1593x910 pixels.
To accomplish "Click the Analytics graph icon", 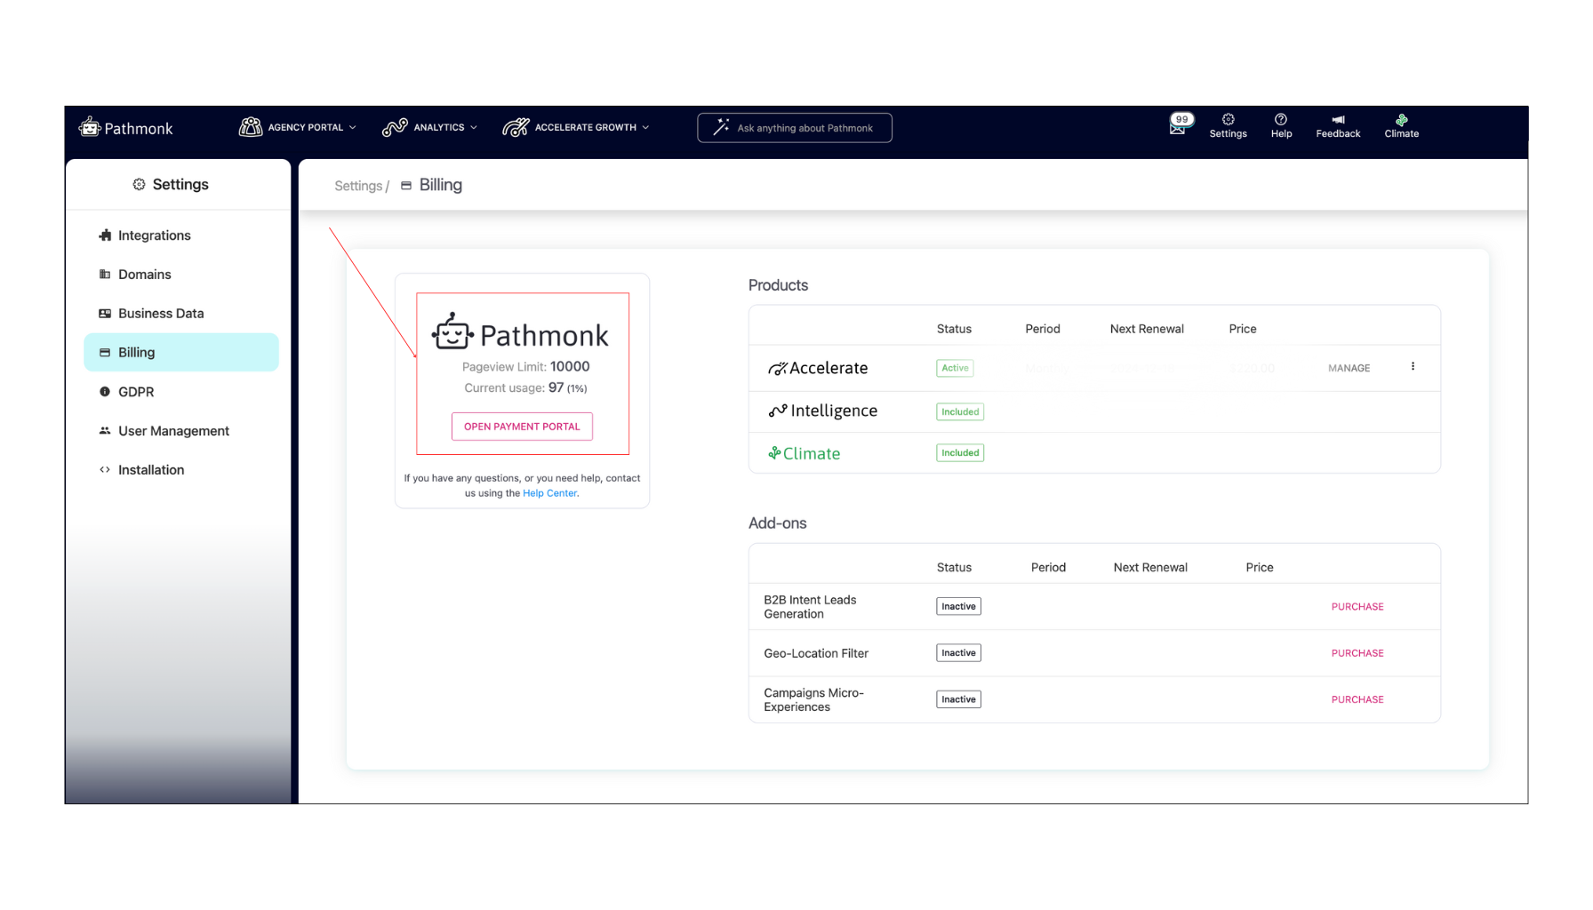I will [x=395, y=127].
